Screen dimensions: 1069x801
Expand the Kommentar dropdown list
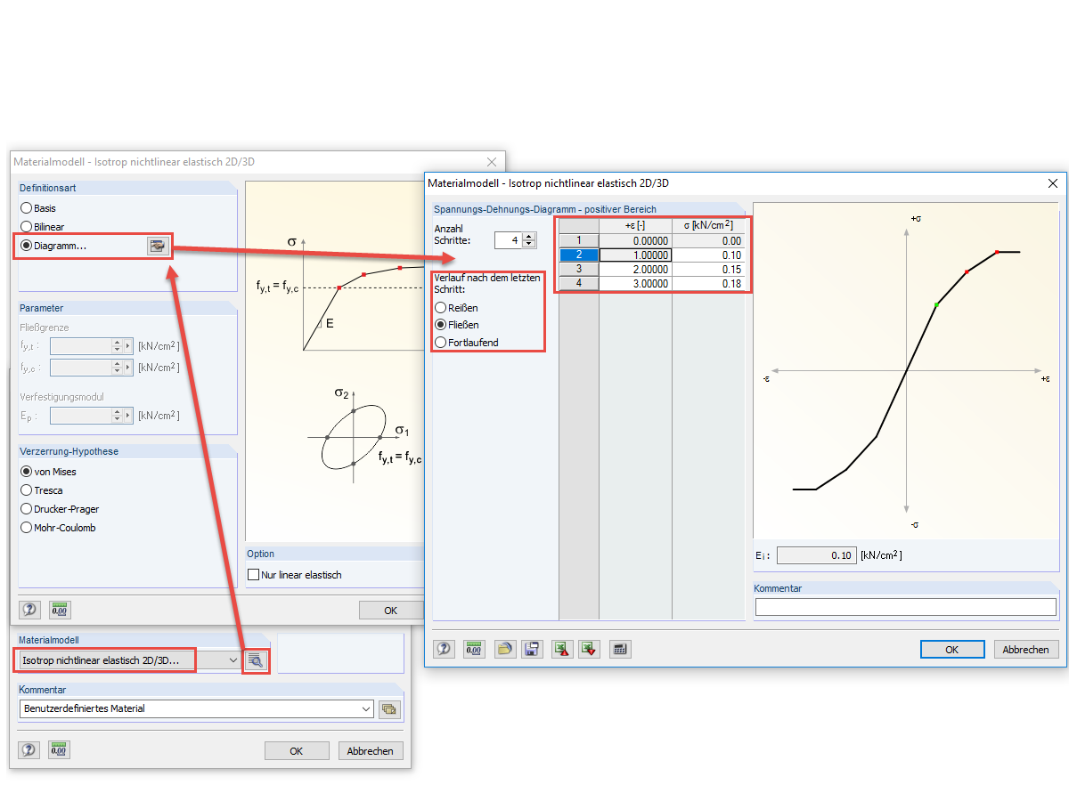pyautogui.click(x=365, y=709)
